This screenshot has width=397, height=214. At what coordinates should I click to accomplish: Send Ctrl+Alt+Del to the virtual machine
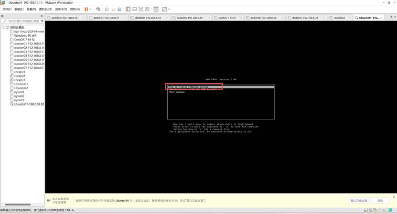pos(98,9)
